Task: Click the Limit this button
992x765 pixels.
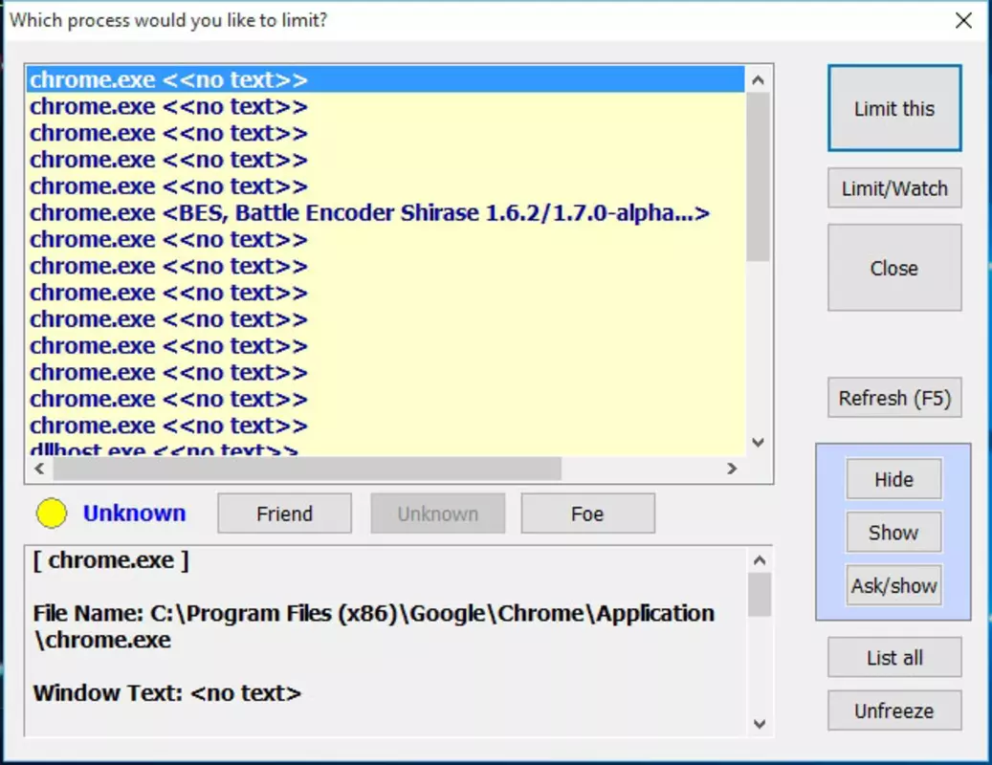Action: coord(893,108)
